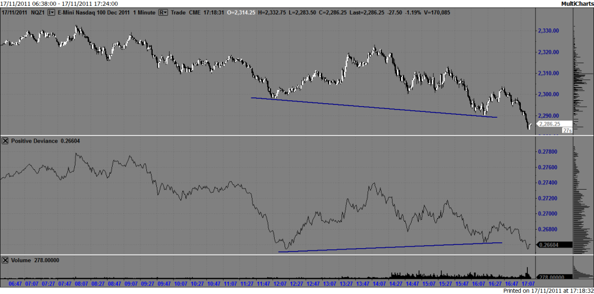Click the 12:07 time axis label
The image size is (594, 294).
pos(280,284)
